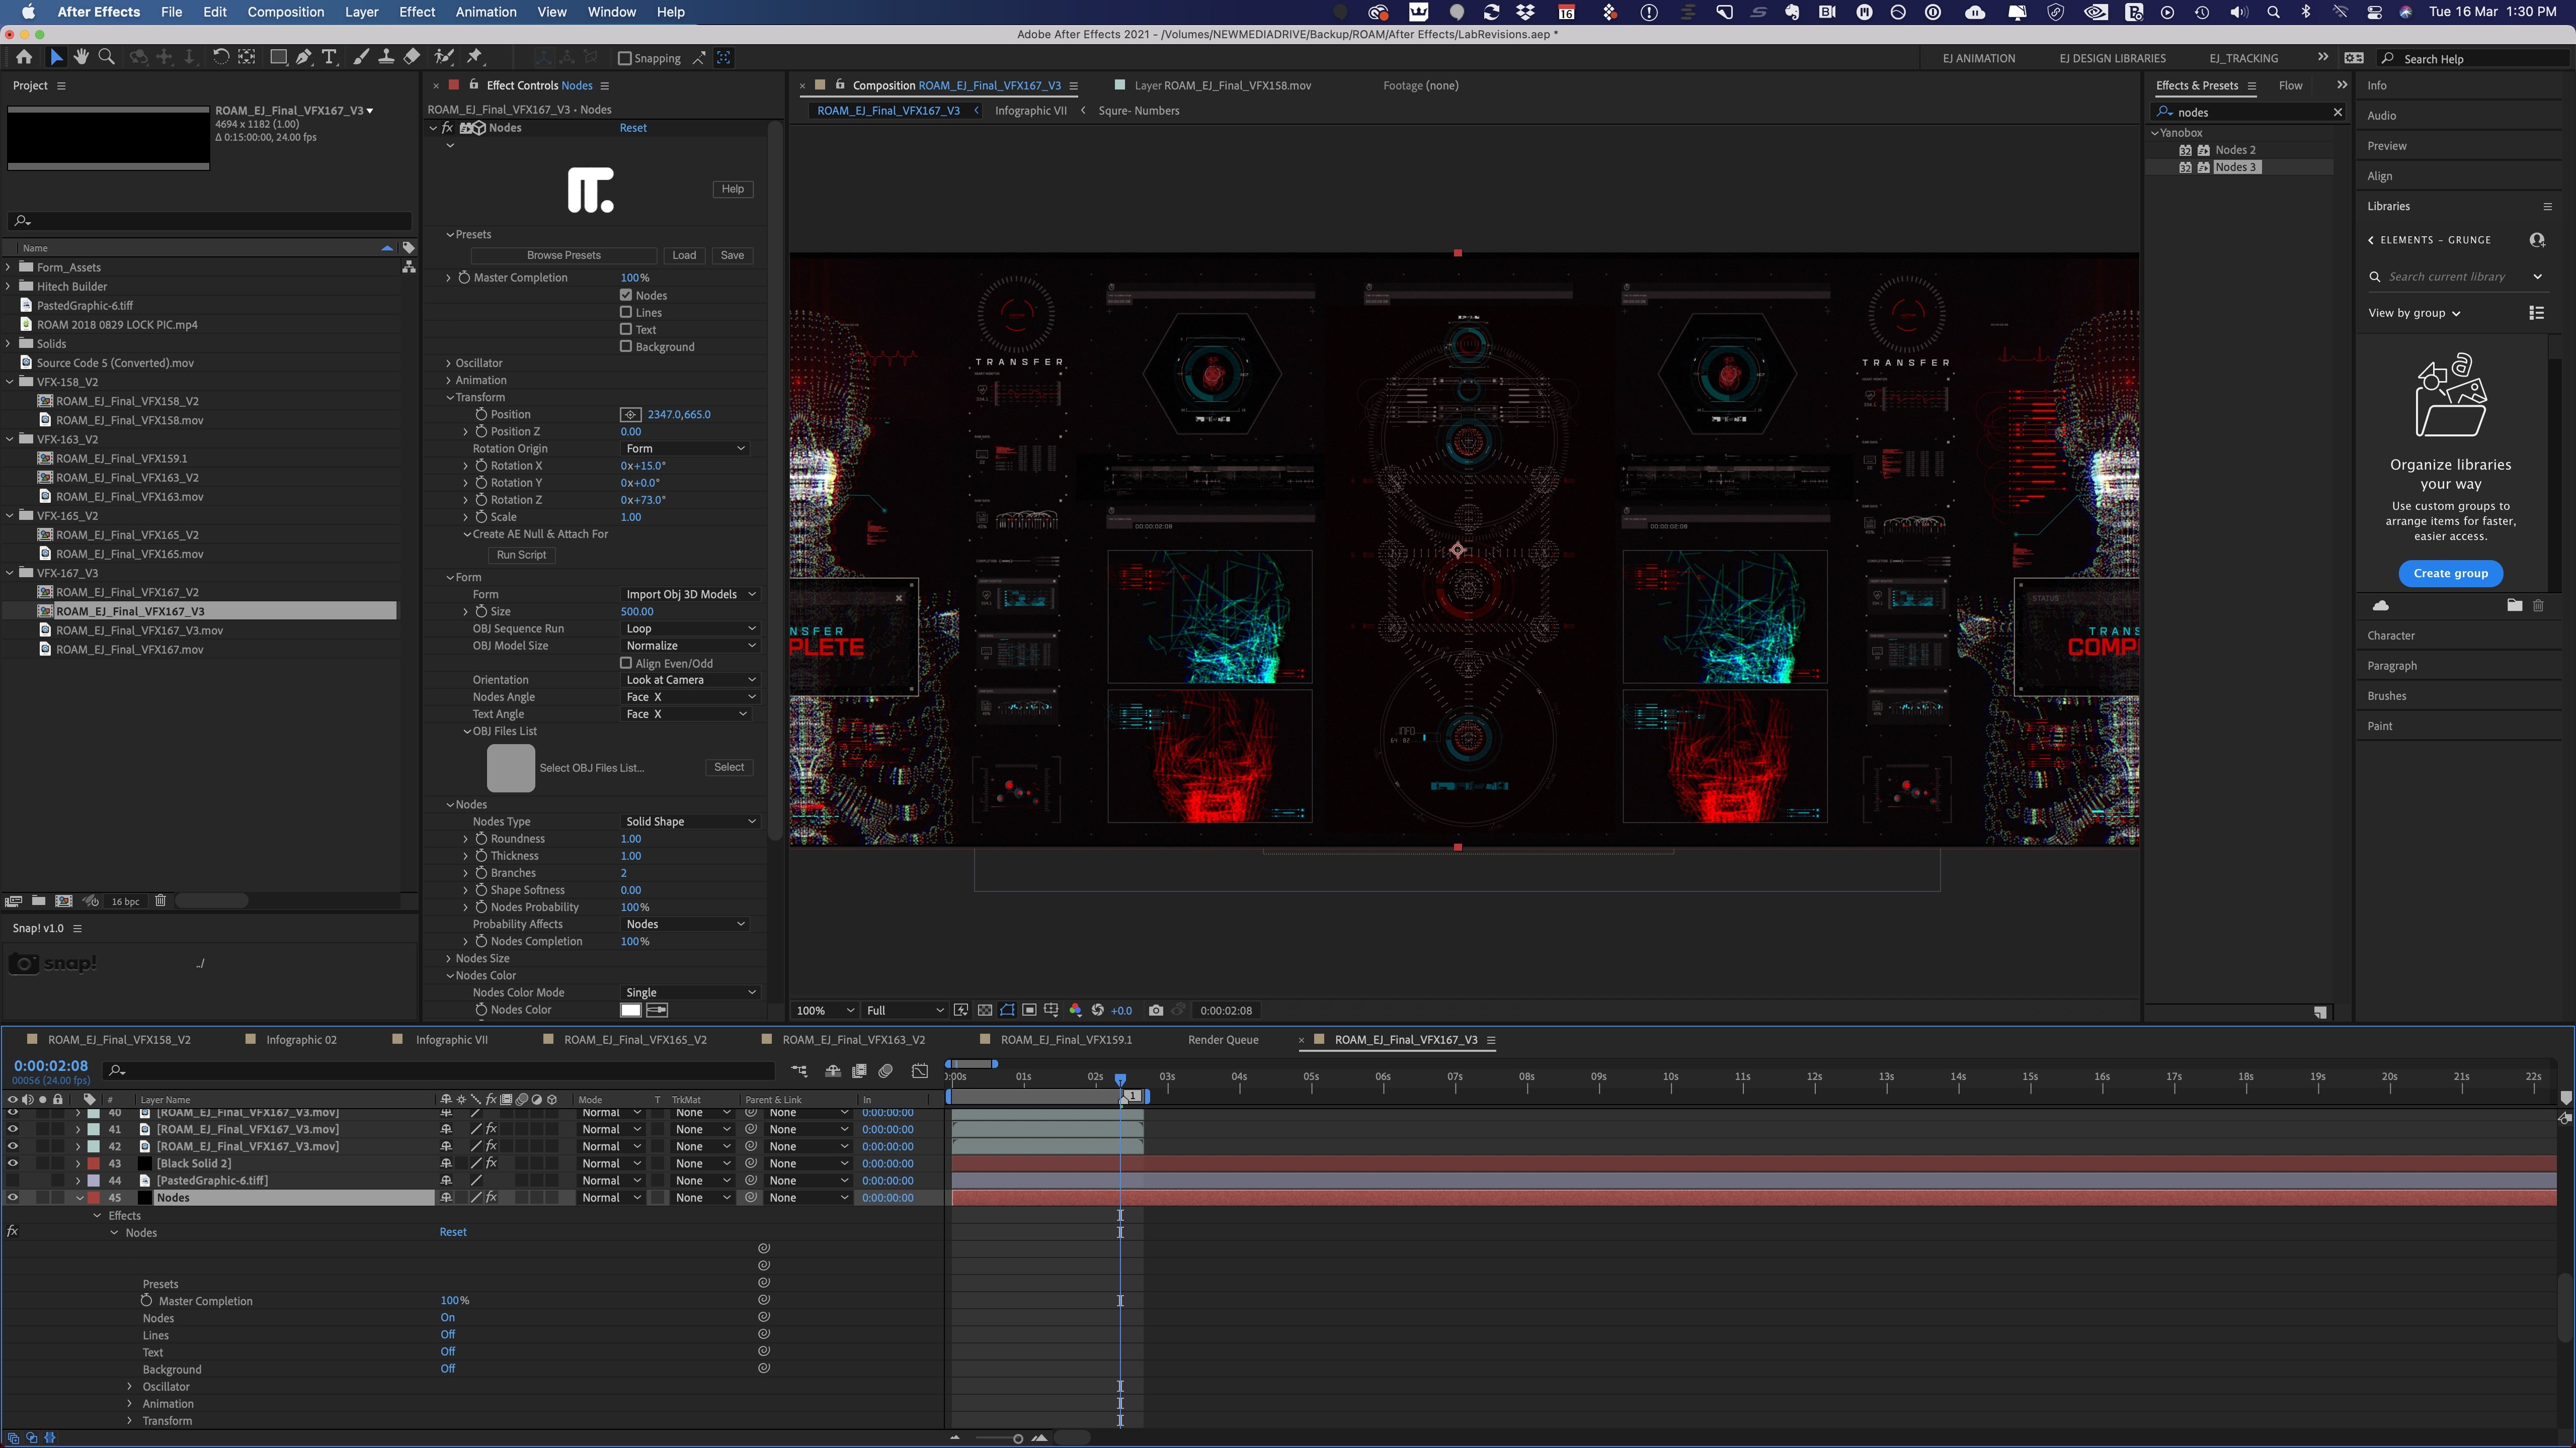This screenshot has width=2576, height=1448.
Task: Open viewer magnification 100% dropdown
Action: 825,1010
